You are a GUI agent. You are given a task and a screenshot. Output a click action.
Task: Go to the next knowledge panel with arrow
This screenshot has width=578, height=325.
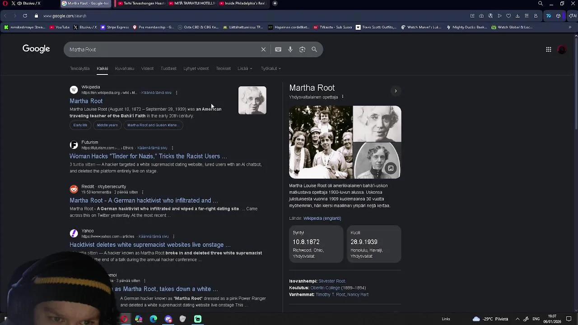[x=396, y=91]
